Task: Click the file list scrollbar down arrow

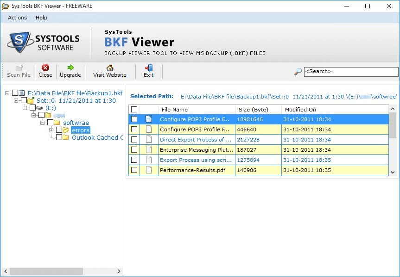Action: point(393,172)
